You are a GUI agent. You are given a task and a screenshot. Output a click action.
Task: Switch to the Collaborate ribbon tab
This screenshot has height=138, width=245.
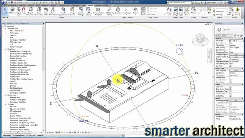point(75,5)
